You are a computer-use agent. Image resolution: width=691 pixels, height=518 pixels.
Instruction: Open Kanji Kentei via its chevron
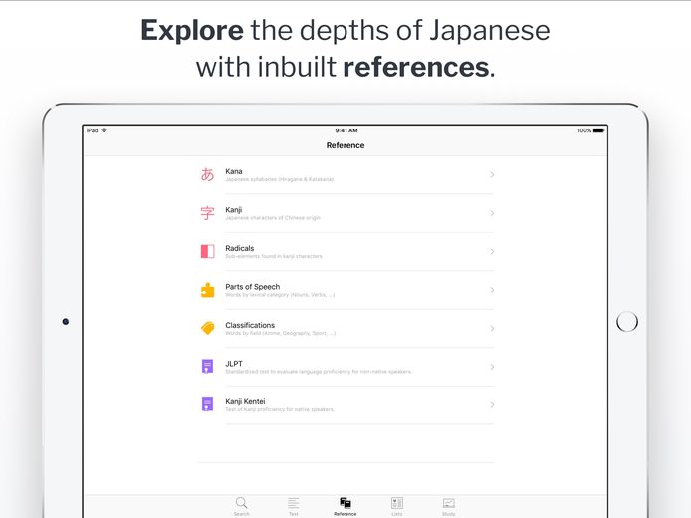492,404
